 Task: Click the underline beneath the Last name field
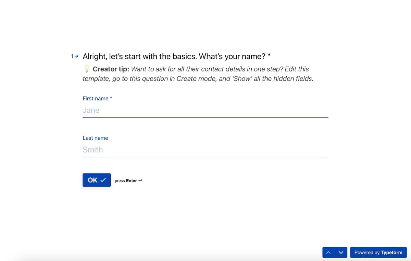point(205,157)
